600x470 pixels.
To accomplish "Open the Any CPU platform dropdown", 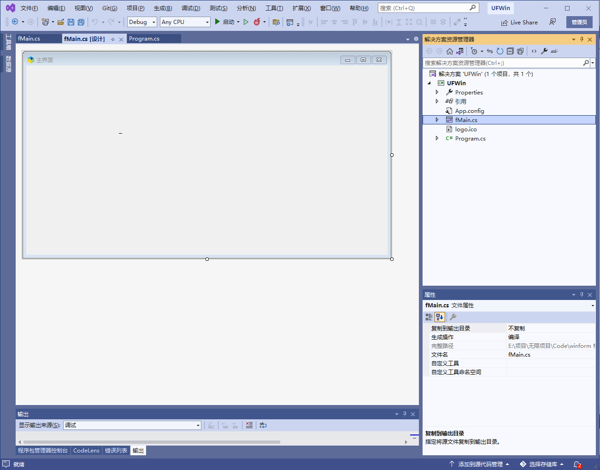I will point(185,22).
